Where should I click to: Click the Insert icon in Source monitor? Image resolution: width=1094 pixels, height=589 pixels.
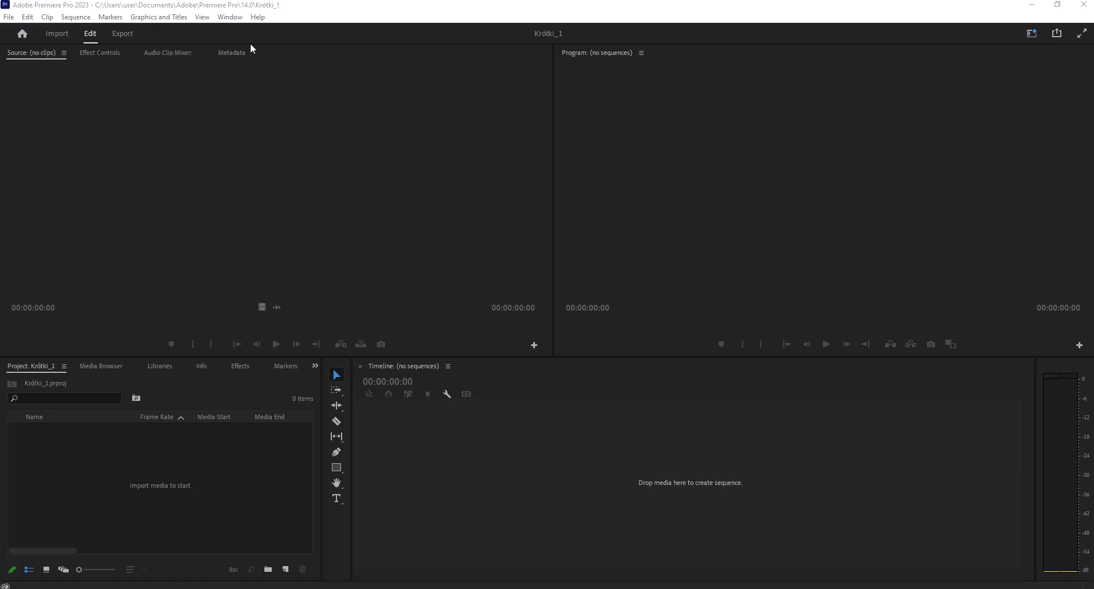coord(340,344)
